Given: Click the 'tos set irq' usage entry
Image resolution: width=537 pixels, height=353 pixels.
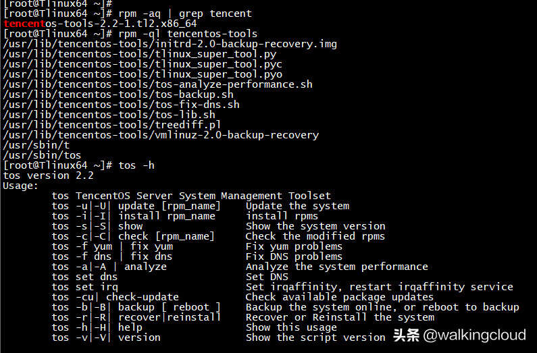Looking at the screenshot, I should 84,287.
